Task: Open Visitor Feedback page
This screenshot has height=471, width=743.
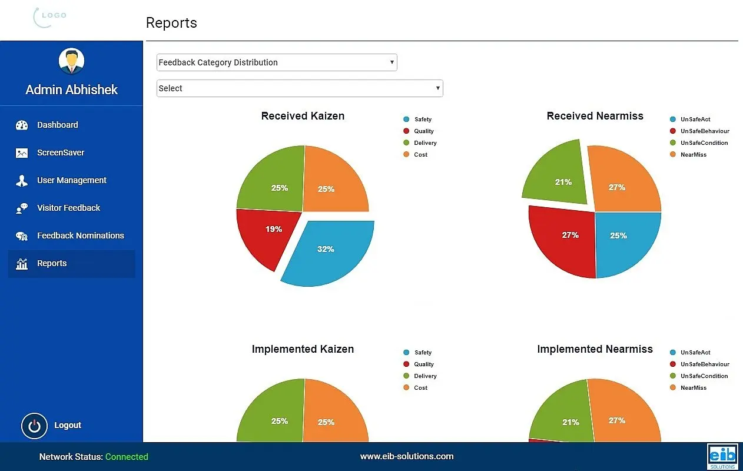Action: pyautogui.click(x=72, y=208)
